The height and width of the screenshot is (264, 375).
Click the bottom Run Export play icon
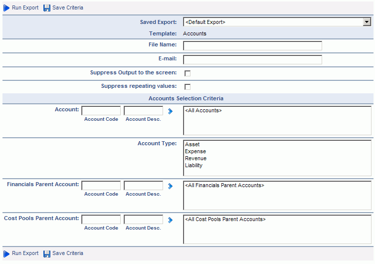click(6, 254)
